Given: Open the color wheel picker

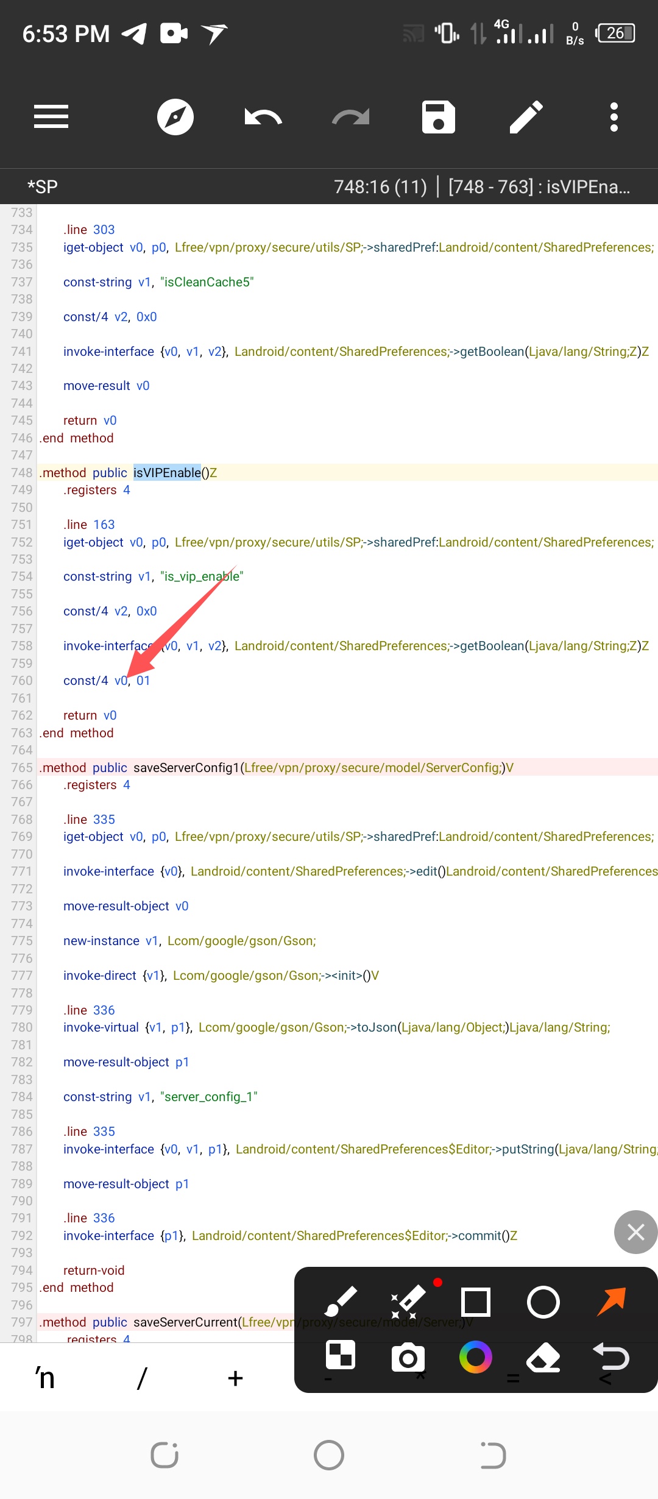Looking at the screenshot, I should click(475, 1357).
